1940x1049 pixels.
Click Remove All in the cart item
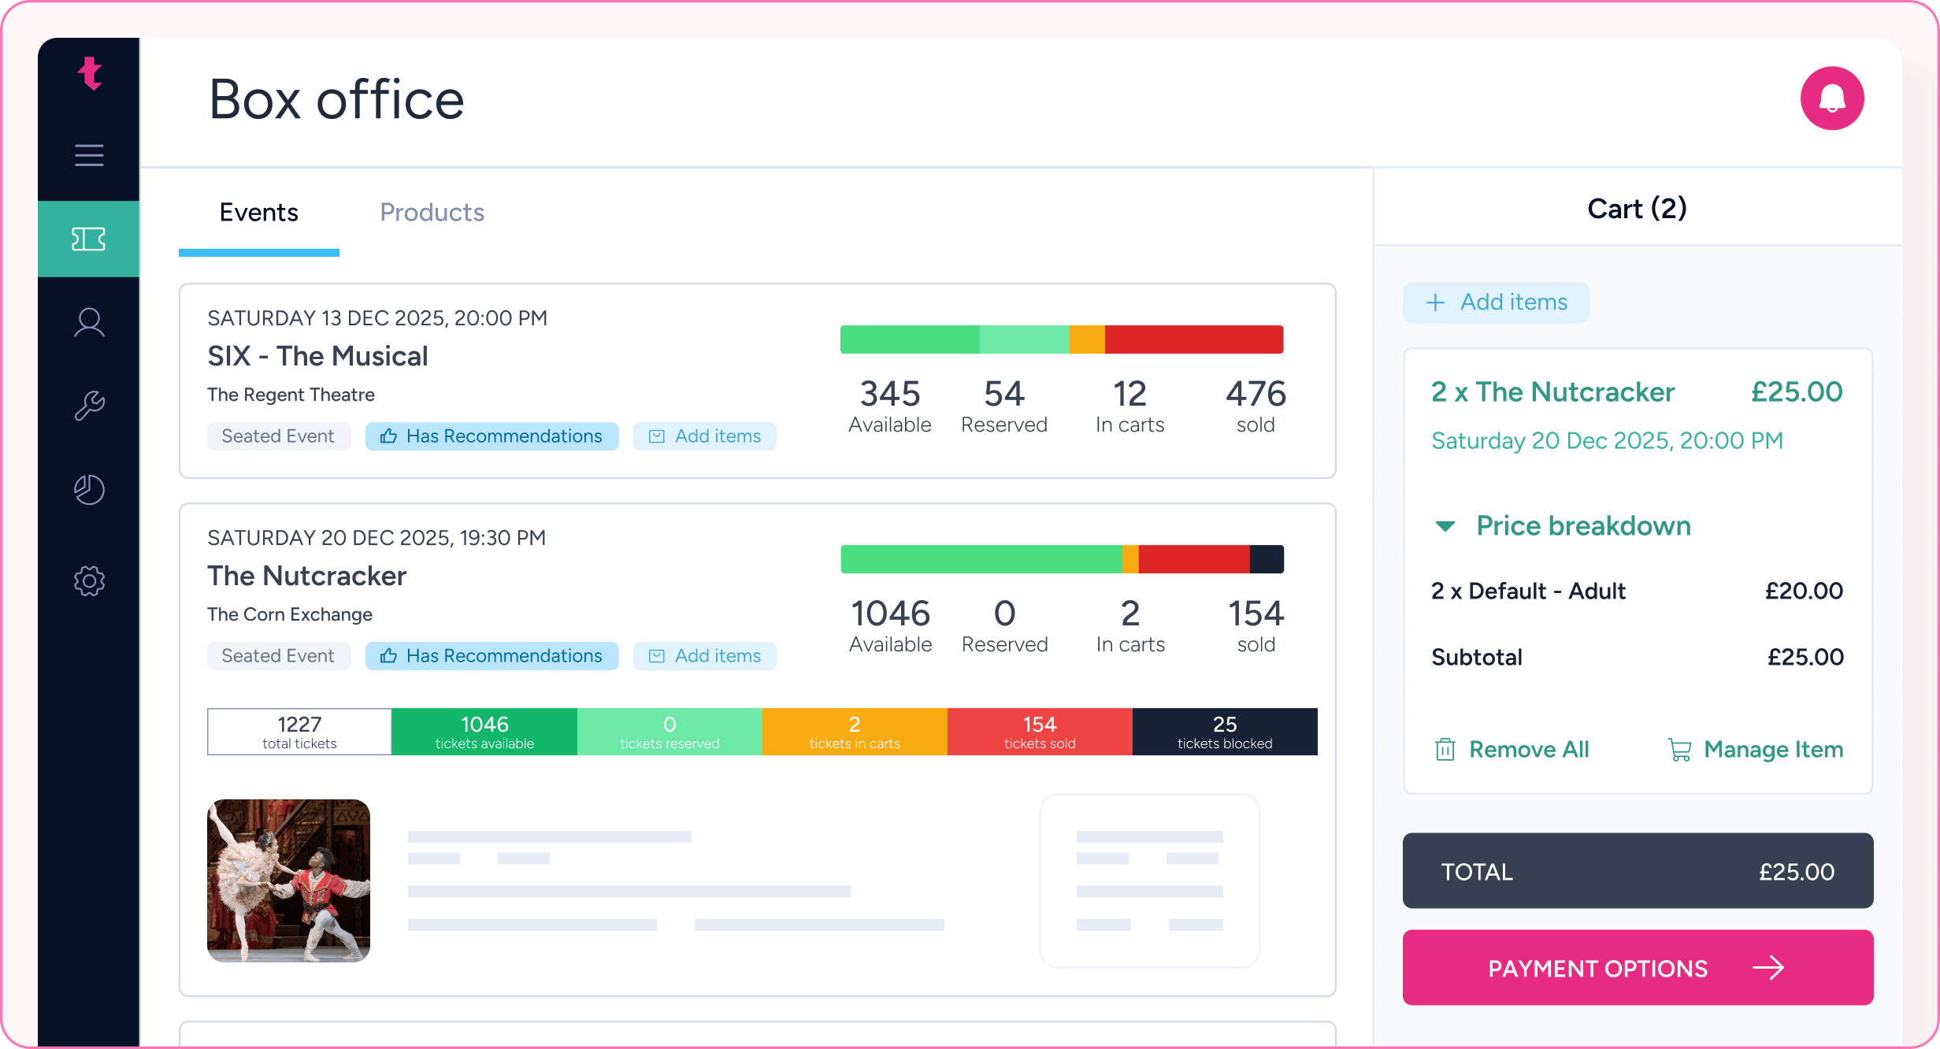pyautogui.click(x=1528, y=749)
